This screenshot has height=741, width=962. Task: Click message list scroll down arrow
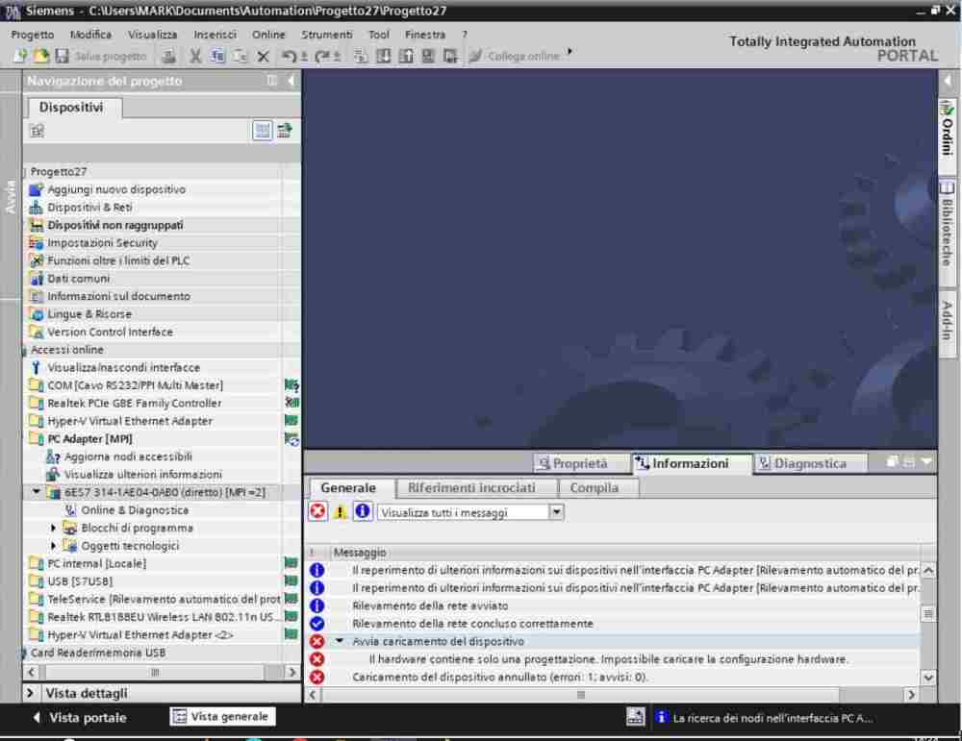pyautogui.click(x=928, y=678)
